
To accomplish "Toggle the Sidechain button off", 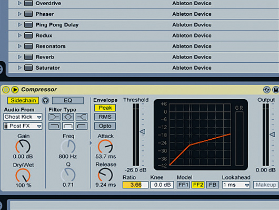I will coord(23,100).
